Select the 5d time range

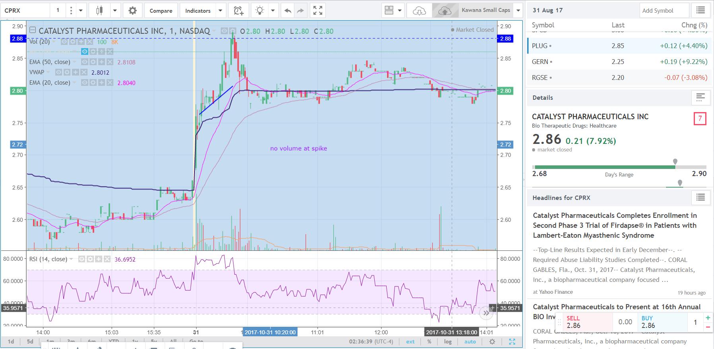pyautogui.click(x=30, y=341)
